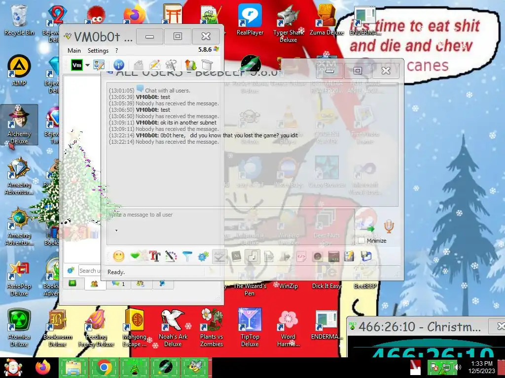Select the Zuma Deluxe desktop icon
Viewport: 505px width, 378px height.
coord(326,20)
